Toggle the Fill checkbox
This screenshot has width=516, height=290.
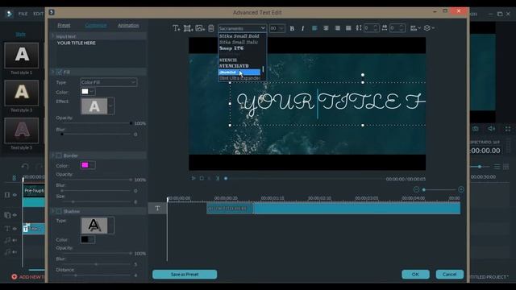point(59,72)
